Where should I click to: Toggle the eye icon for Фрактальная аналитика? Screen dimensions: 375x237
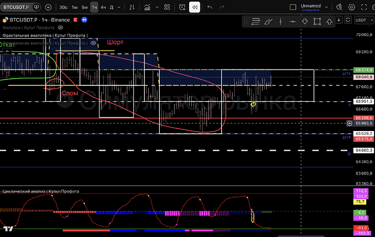[93, 42]
